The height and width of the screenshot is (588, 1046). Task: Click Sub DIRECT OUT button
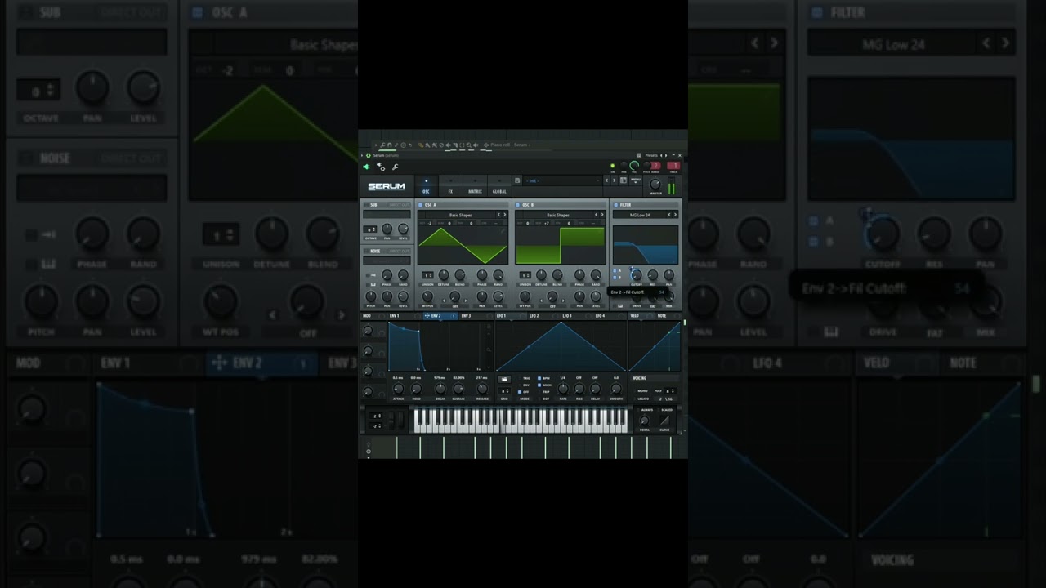(399, 205)
